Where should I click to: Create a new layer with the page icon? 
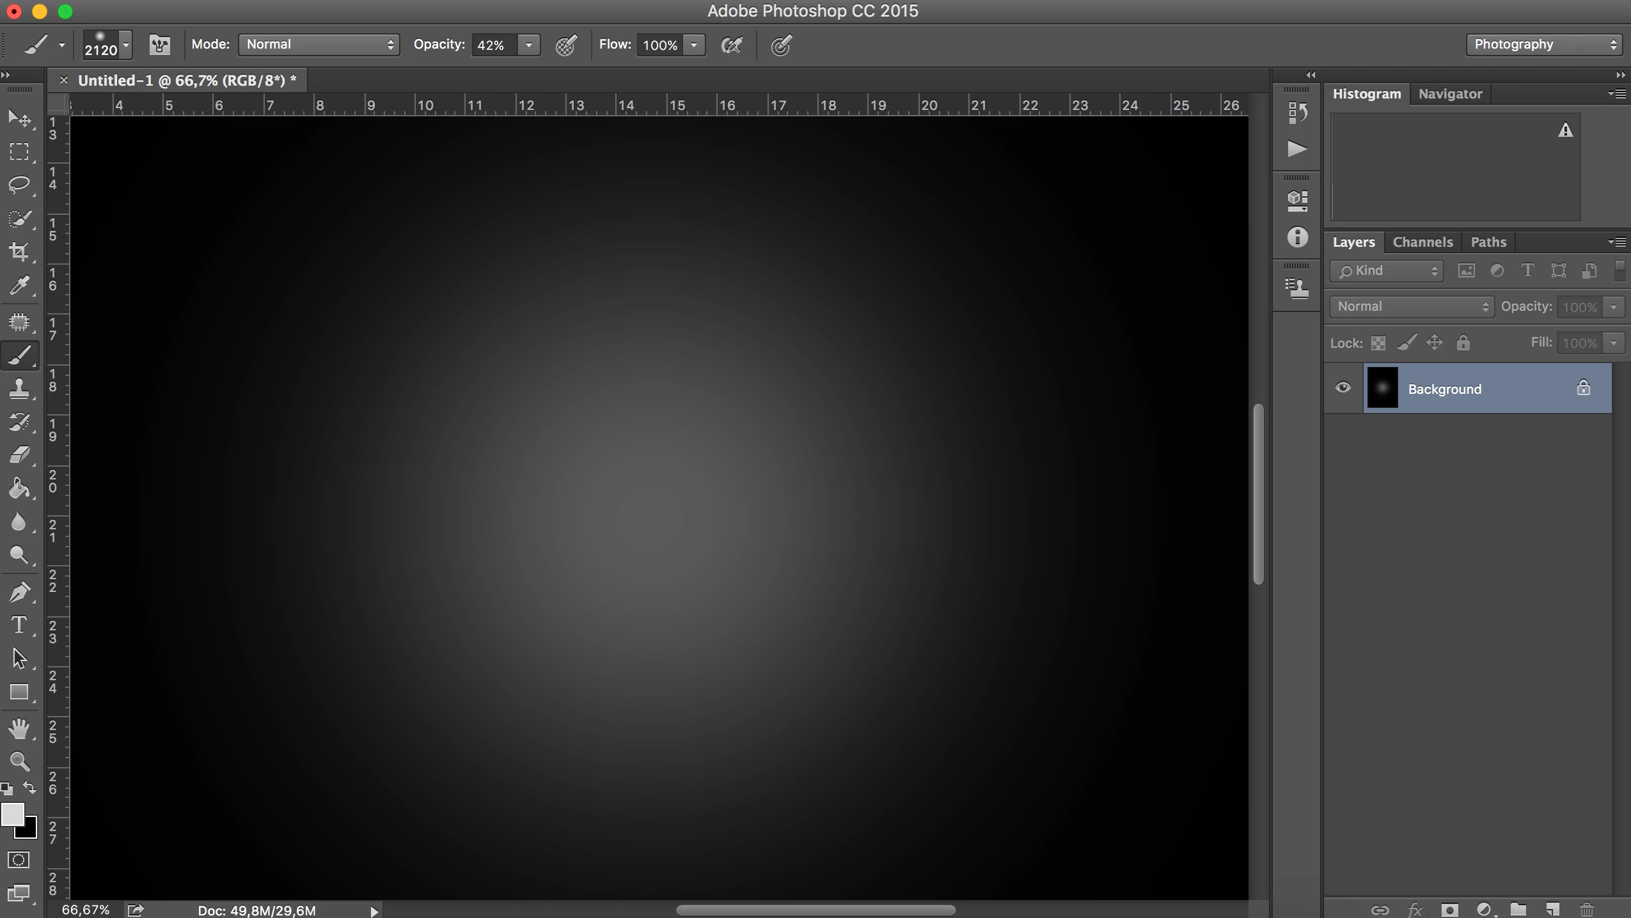tap(1553, 908)
